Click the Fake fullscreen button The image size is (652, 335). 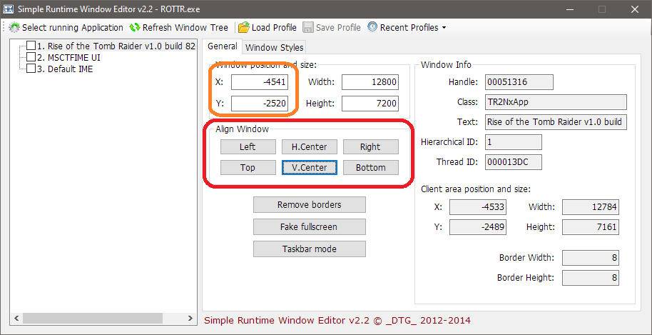(309, 227)
